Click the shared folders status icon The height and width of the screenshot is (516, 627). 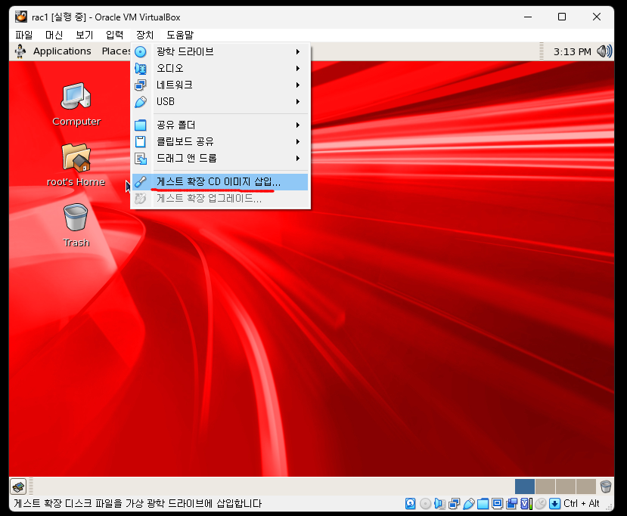483,504
